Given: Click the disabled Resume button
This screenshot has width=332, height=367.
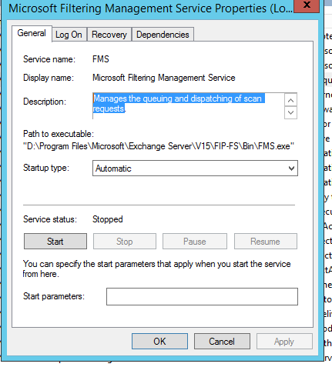Looking at the screenshot, I should (266, 242).
